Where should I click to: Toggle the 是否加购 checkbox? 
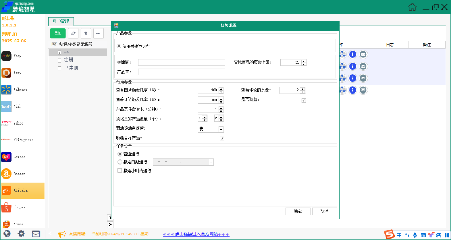coord(303,100)
